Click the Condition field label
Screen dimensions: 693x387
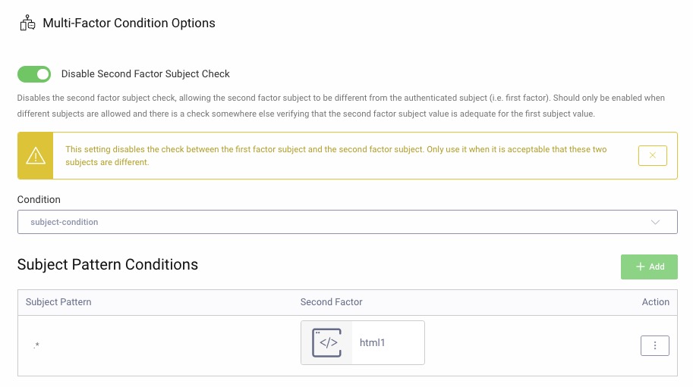[39, 200]
